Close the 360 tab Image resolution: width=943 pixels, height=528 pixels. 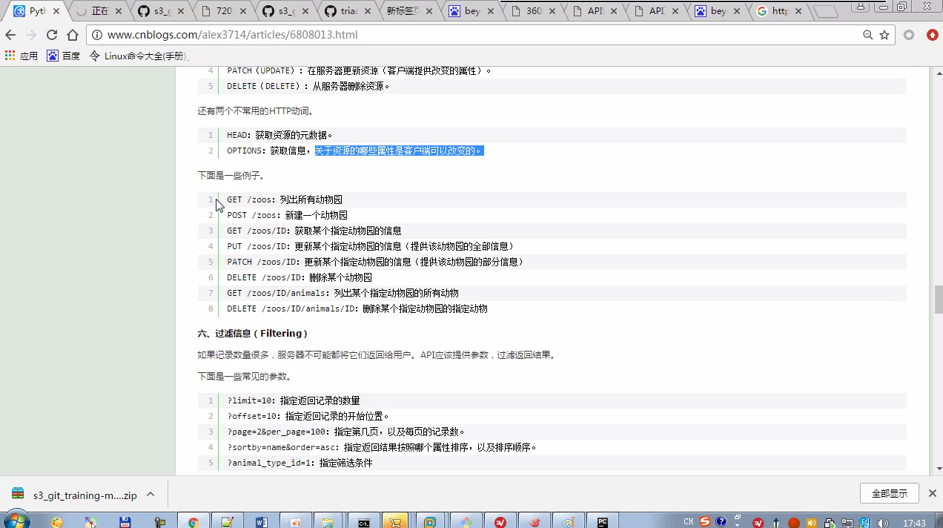[x=554, y=11]
